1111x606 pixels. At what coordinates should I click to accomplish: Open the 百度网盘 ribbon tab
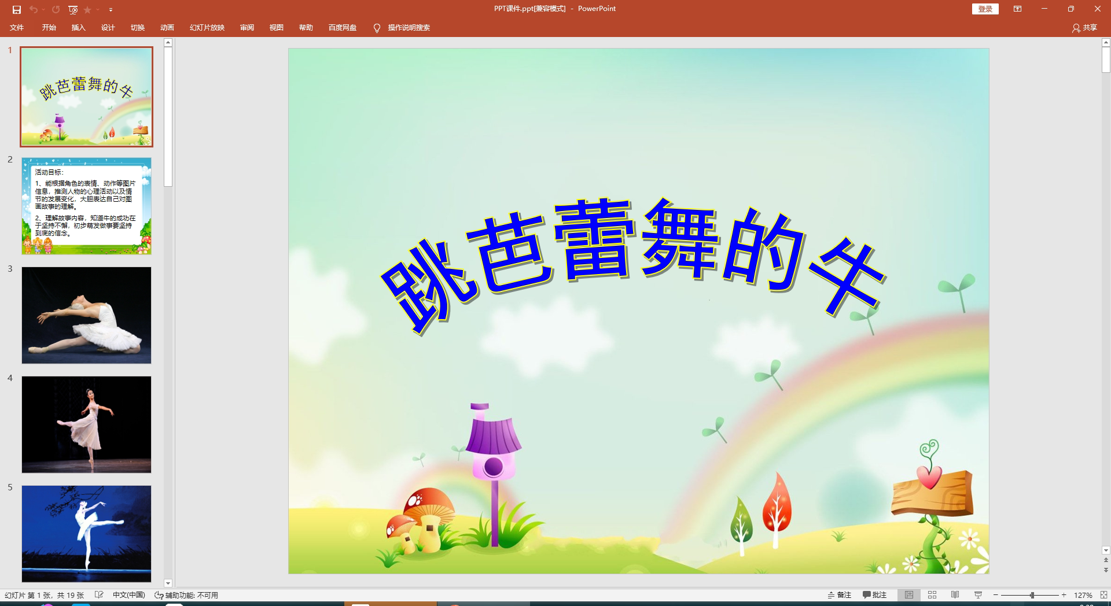(x=342, y=27)
